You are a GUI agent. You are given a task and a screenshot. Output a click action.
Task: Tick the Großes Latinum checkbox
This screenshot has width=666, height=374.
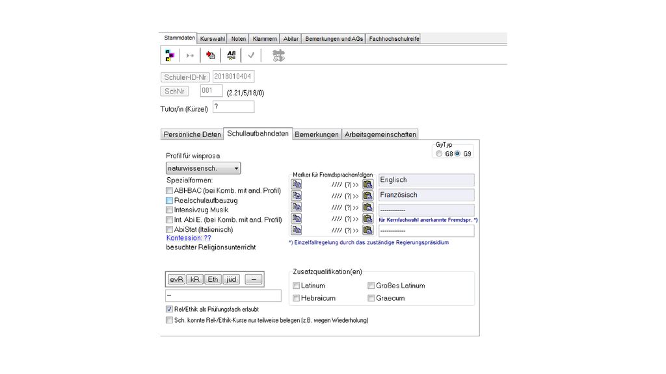click(371, 286)
